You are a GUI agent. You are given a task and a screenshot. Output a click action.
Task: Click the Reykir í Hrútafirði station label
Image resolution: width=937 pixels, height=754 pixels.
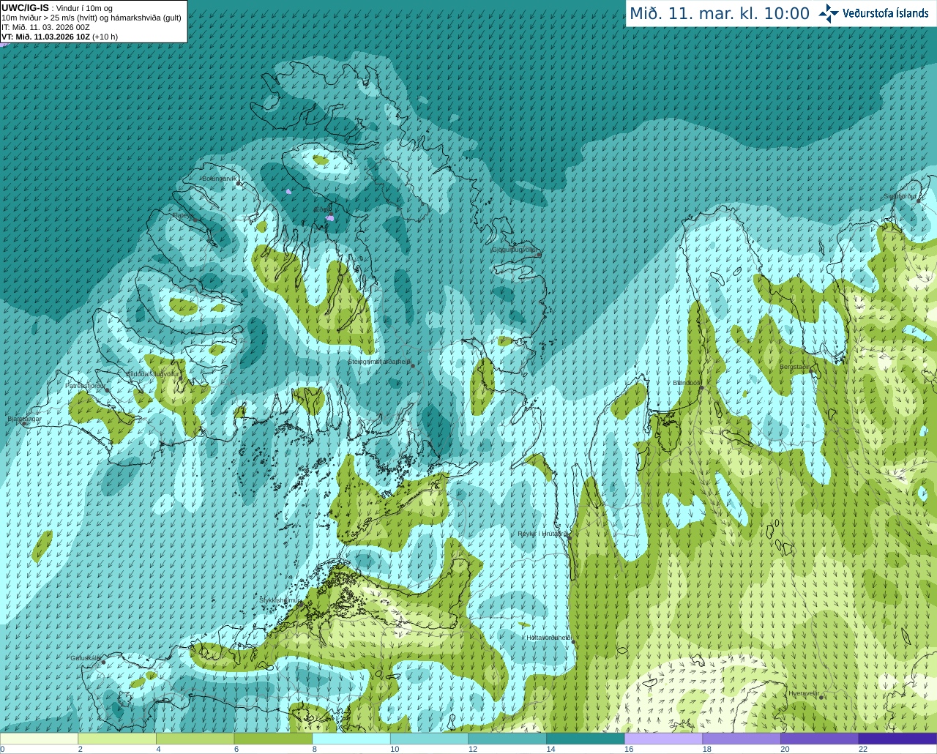point(542,534)
